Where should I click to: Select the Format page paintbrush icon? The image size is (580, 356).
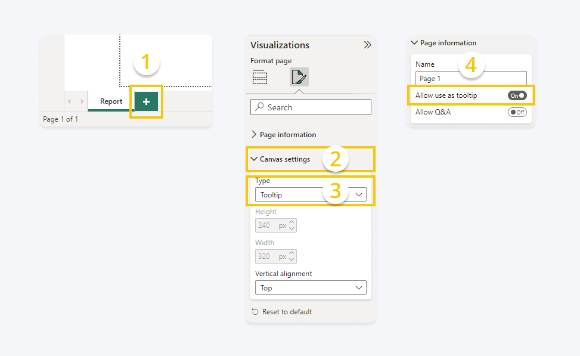[299, 78]
